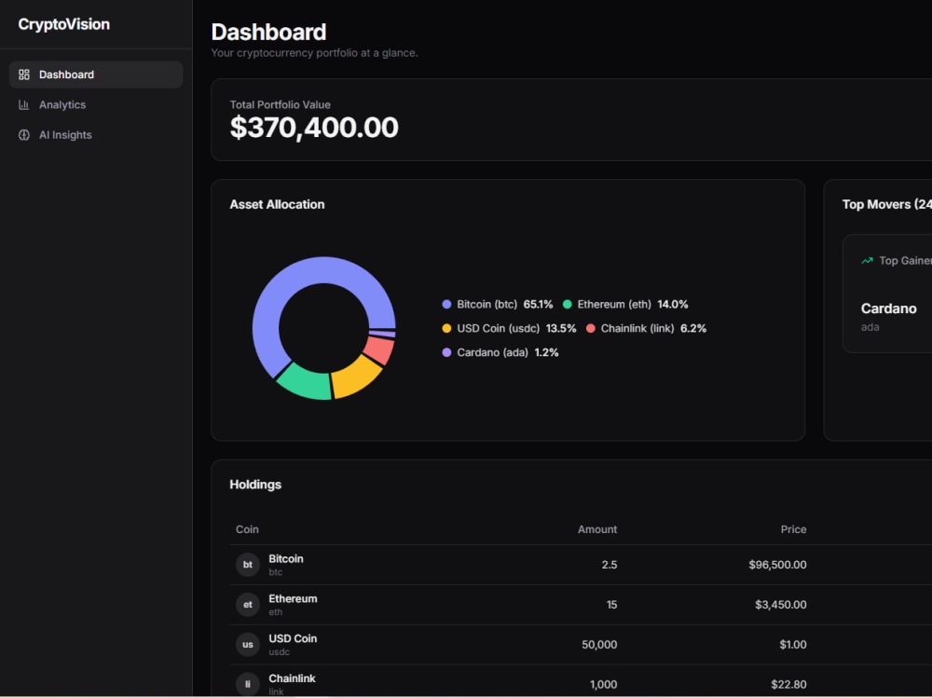Click the Bitcoin (btc) 65.1% legend label
932x698 pixels.
[x=504, y=305]
